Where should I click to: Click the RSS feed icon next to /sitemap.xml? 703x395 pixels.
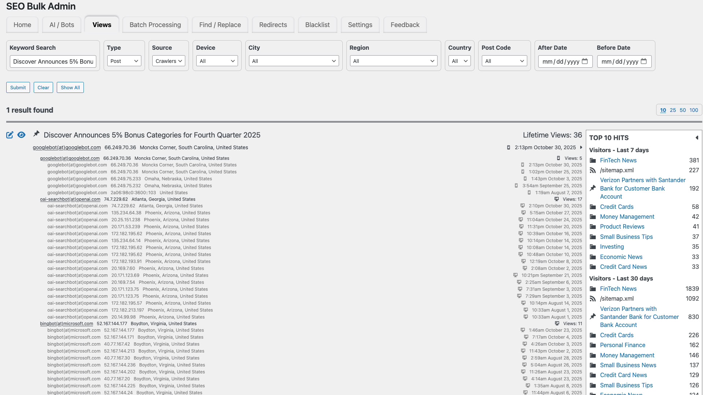(593, 170)
